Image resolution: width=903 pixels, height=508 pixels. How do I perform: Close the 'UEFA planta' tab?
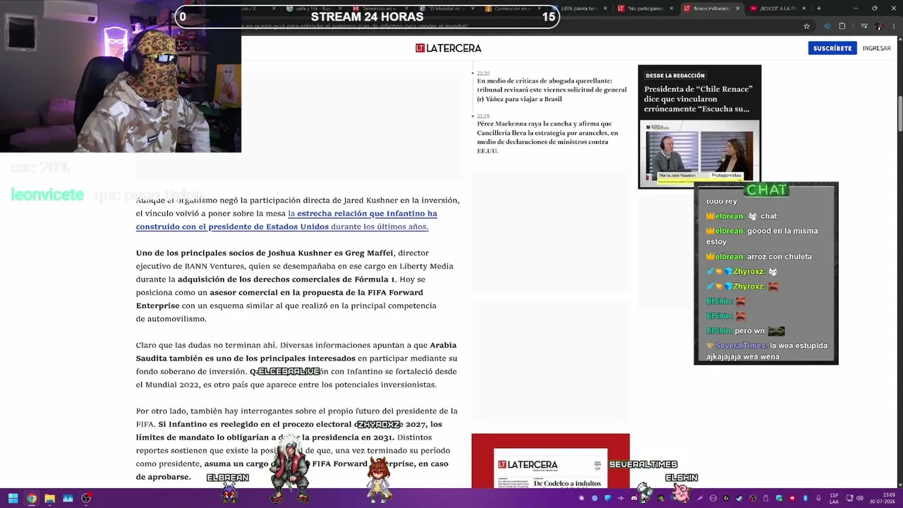point(605,8)
